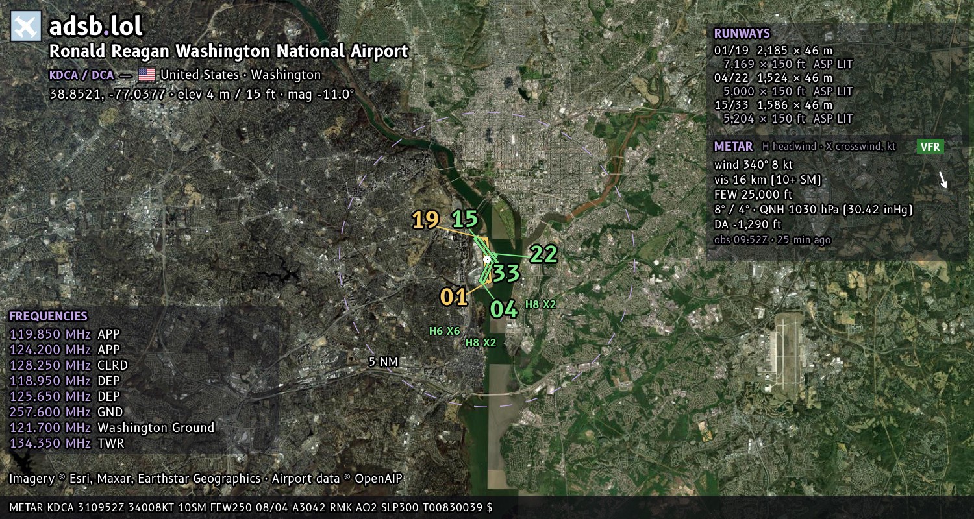
Task: Click the 5,204 × 150 ft runway line
Action: coord(788,118)
